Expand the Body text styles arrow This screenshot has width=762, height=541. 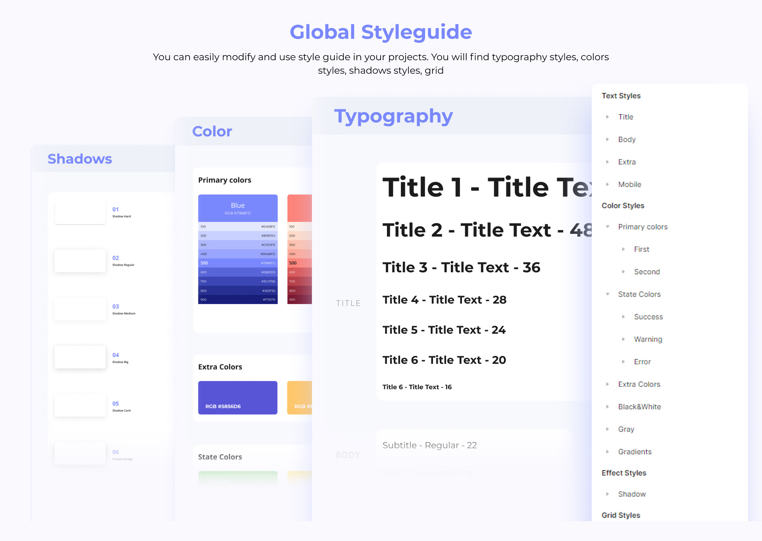(x=608, y=140)
